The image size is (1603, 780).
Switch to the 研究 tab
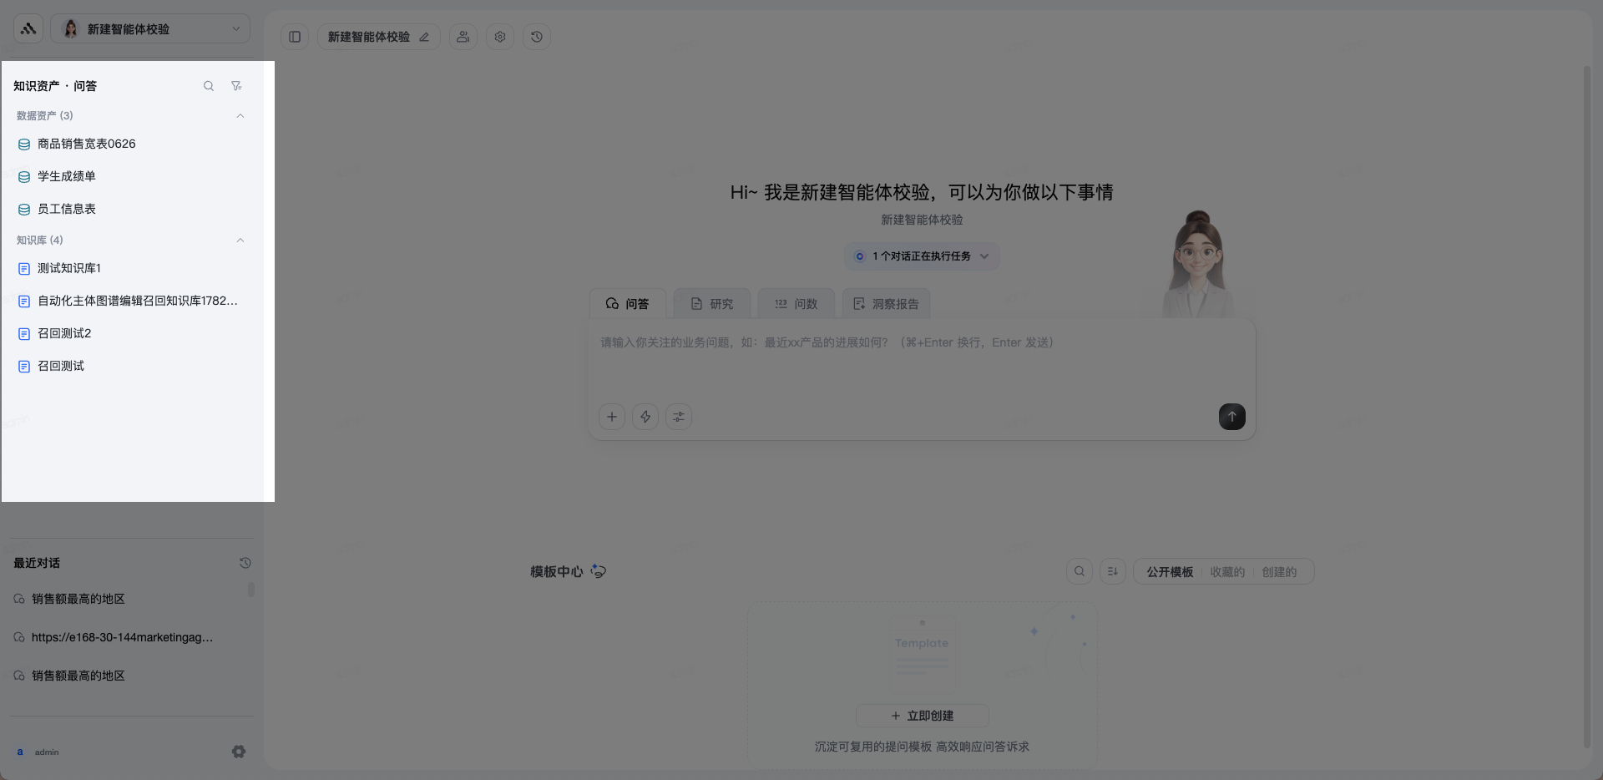tap(712, 303)
